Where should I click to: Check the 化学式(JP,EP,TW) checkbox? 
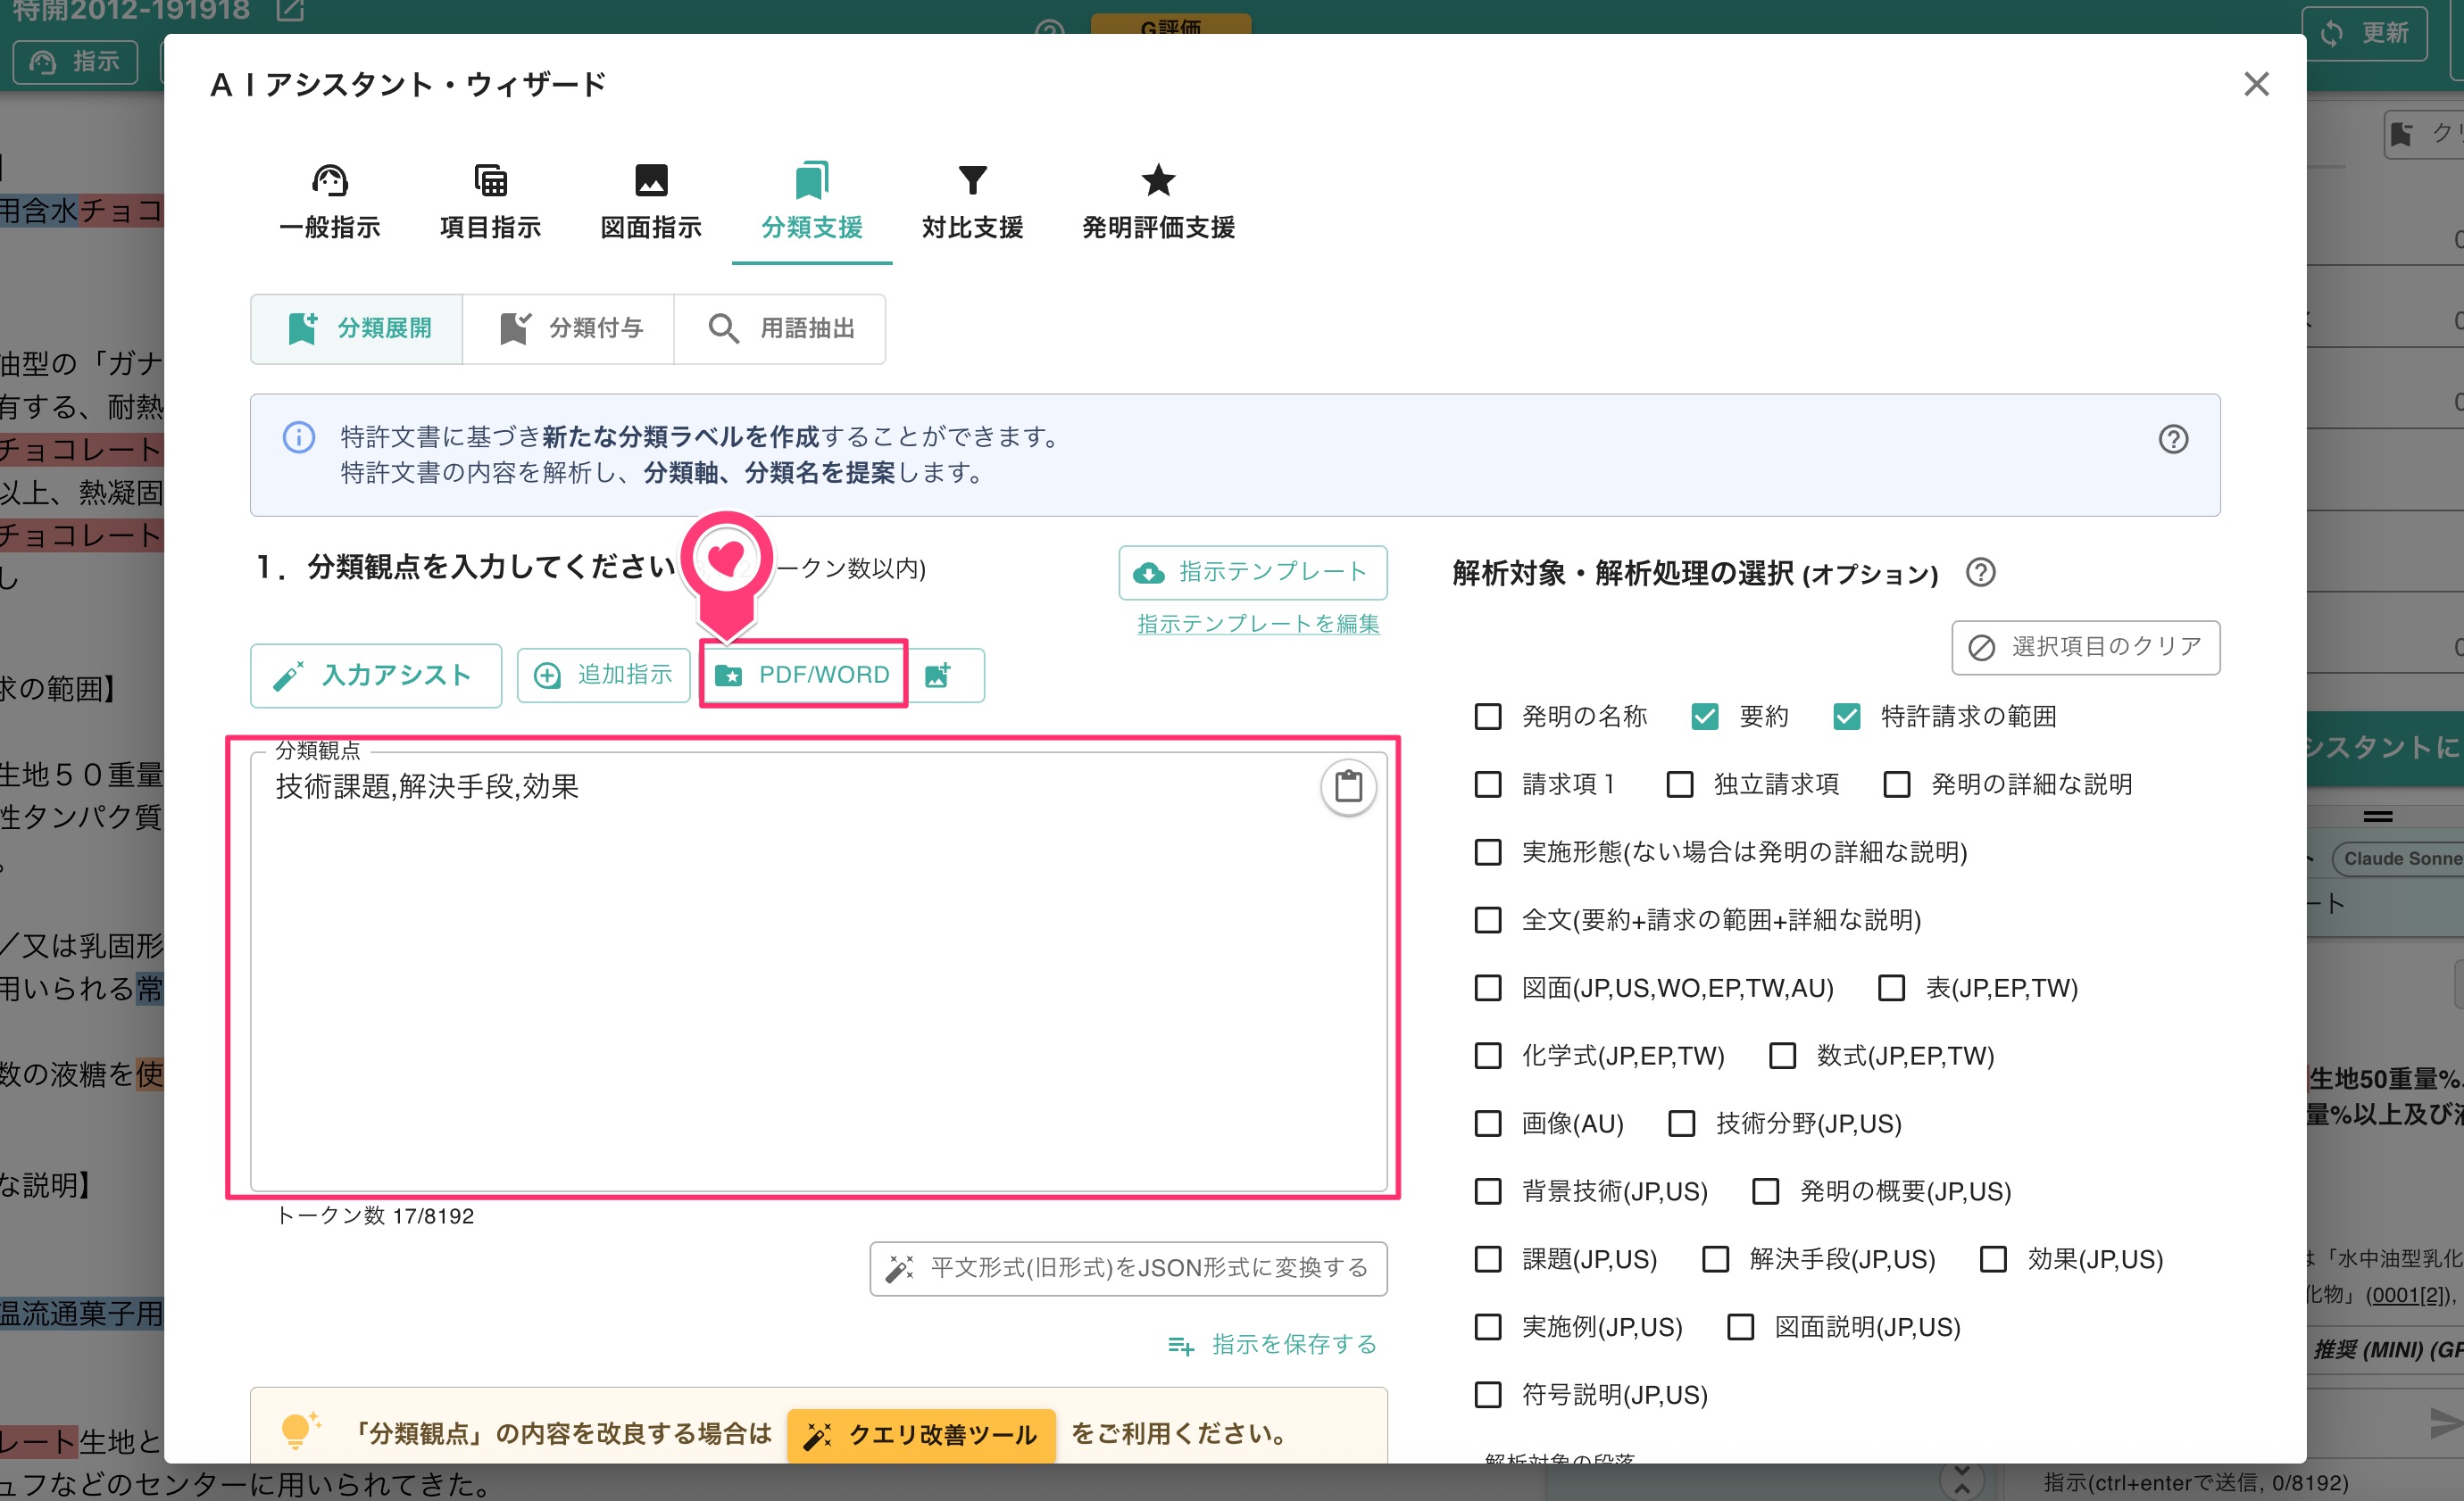[x=1488, y=1057]
